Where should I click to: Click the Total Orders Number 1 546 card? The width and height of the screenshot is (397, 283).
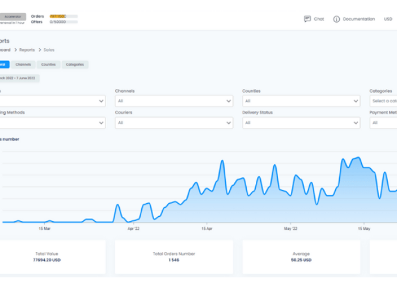(x=174, y=257)
